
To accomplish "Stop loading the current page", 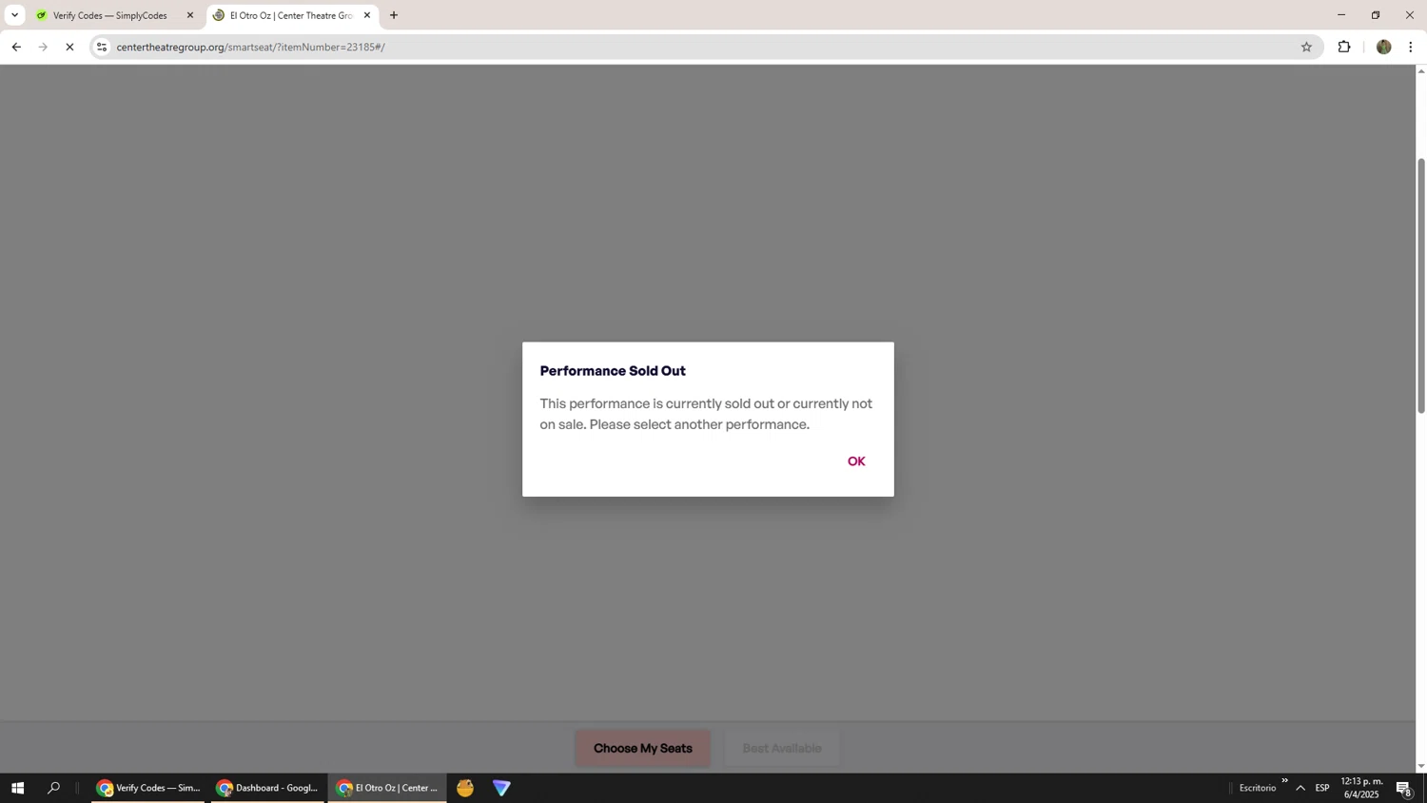I will pyautogui.click(x=69, y=47).
